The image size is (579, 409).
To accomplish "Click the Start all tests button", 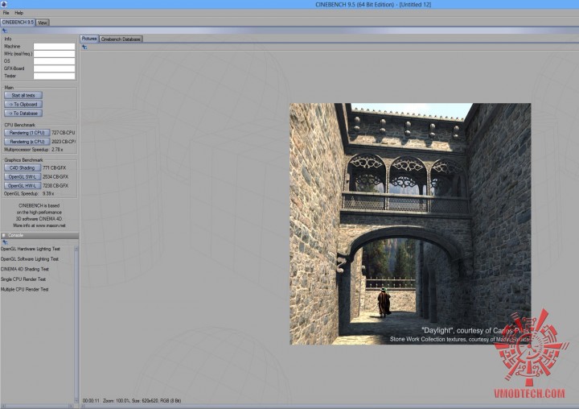I will point(23,96).
